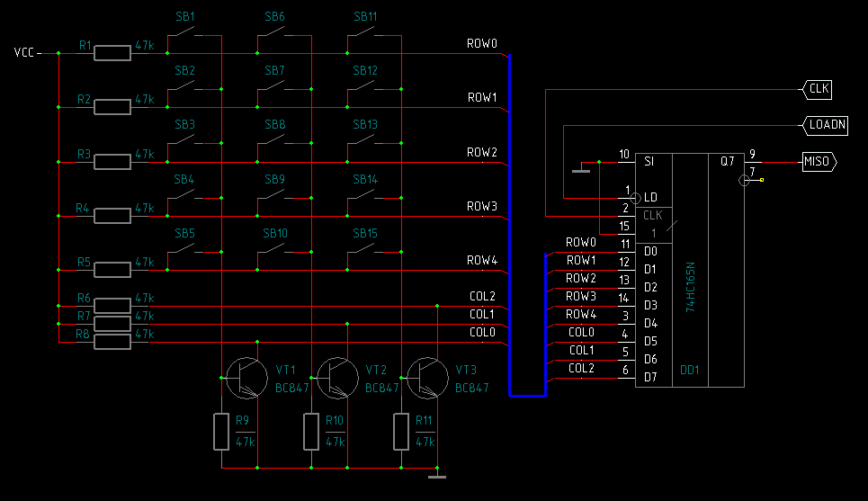Screen dimensions: 868x501
Task: Select the DD1 reference designator
Action: coord(690,370)
